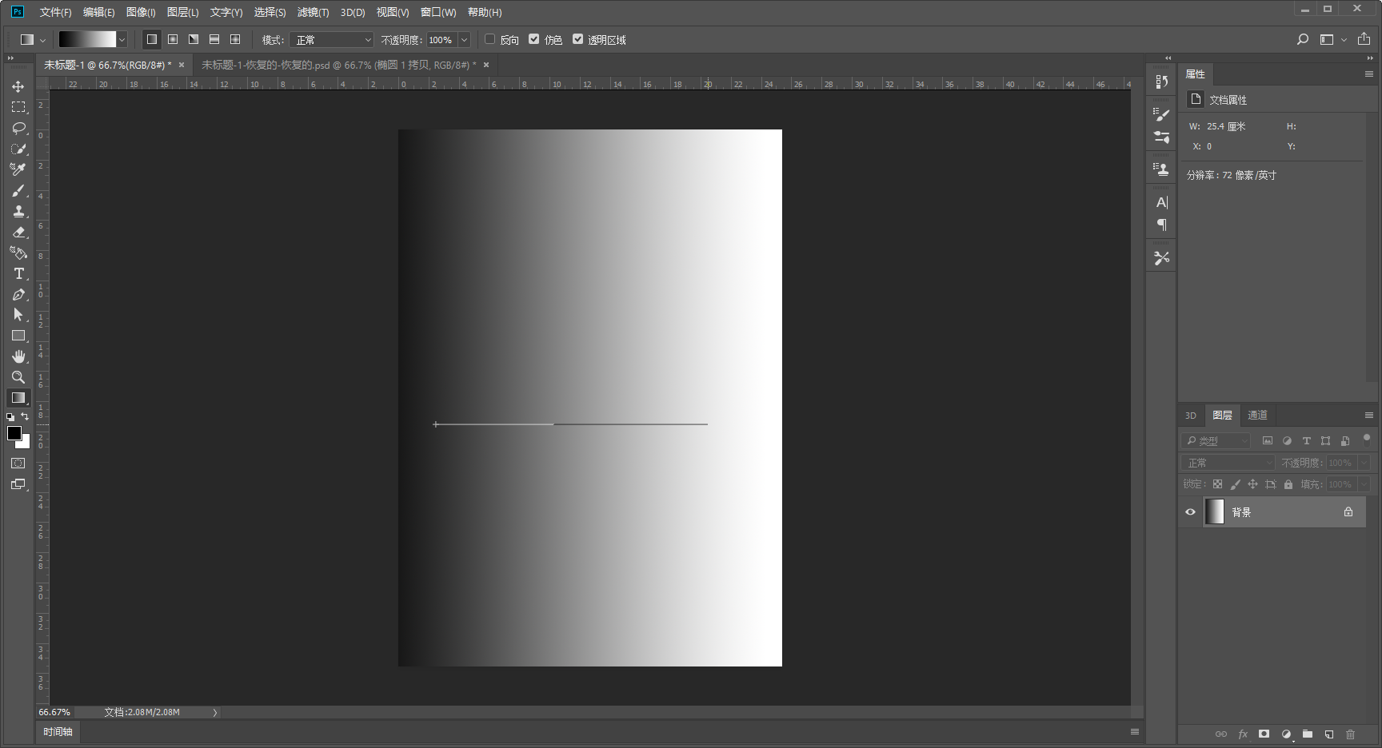The image size is (1382, 748).
Task: Choose angle gradient style
Action: click(194, 39)
